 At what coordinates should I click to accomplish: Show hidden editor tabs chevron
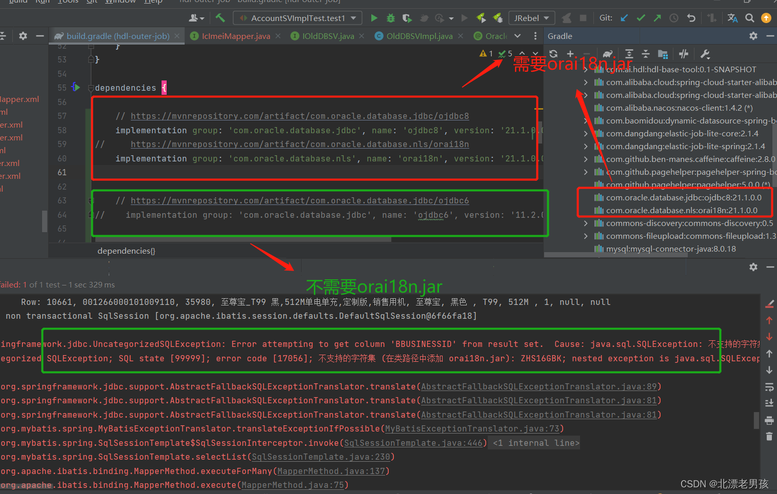point(517,36)
